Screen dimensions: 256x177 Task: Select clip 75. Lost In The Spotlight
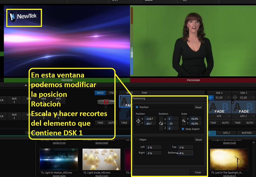[229, 160]
